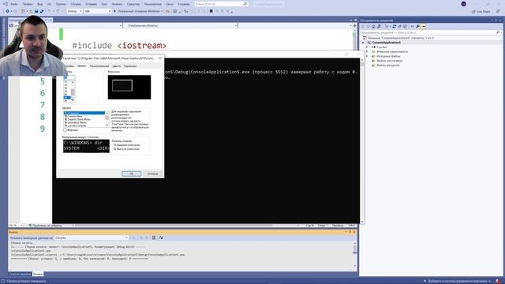Open the Проект menu
Image resolution: width=505 pixels, height=284 pixels.
click(x=61, y=4)
